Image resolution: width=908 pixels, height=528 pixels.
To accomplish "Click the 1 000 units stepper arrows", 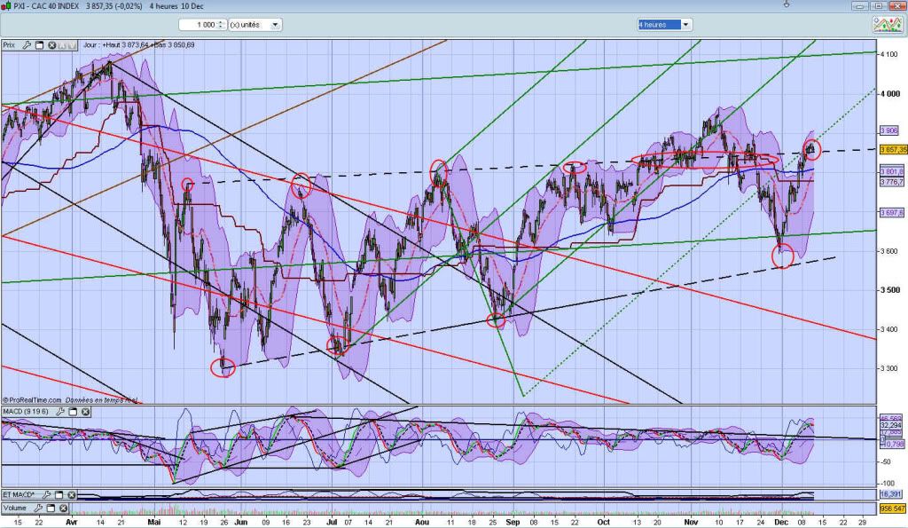I will tap(221, 25).
